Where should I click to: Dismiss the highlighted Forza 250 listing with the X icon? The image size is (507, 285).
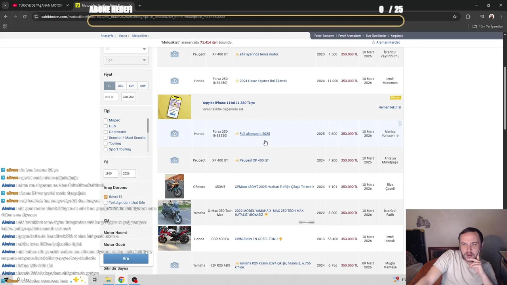(x=400, y=124)
